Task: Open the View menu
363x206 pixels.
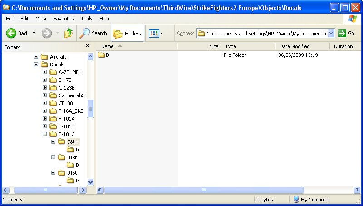Action: pyautogui.click(x=41, y=19)
